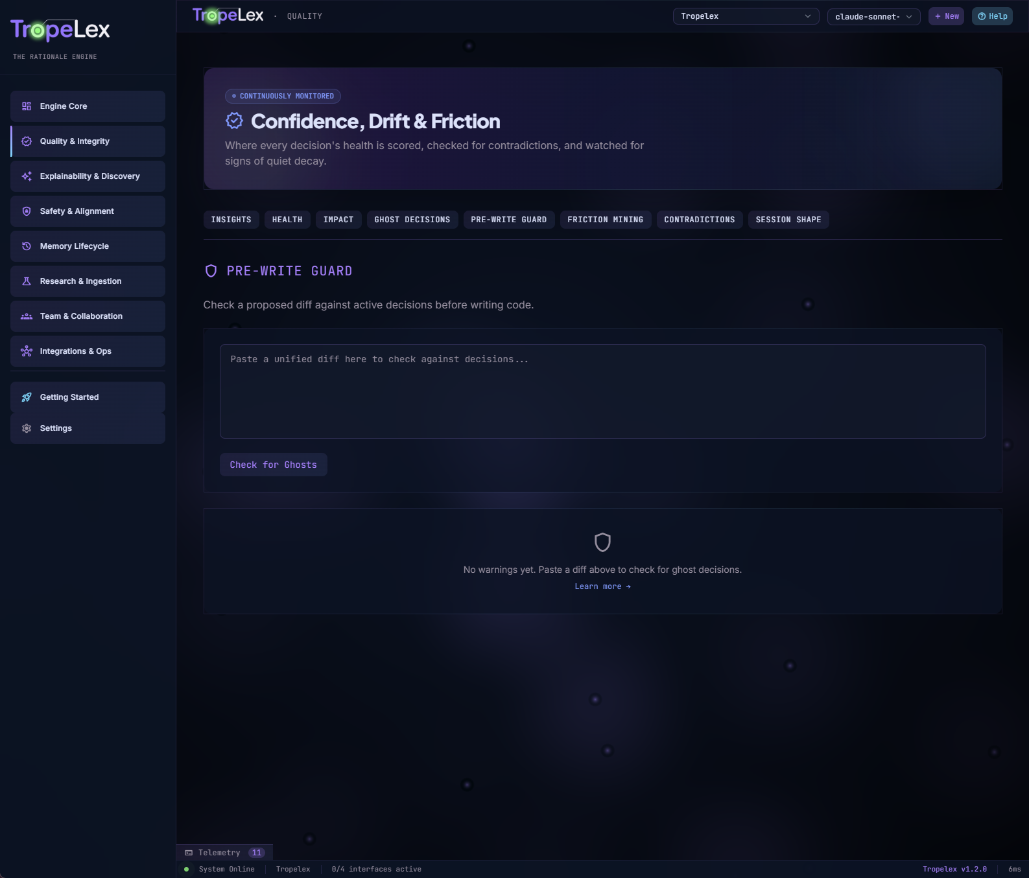
Task: Click the Tropelex v1.2.0 version label
Action: point(955,870)
